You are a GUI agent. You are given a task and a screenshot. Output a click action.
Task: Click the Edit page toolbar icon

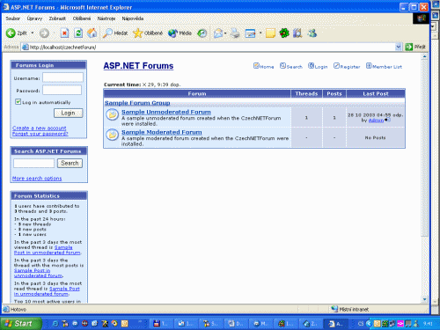[x=250, y=33]
